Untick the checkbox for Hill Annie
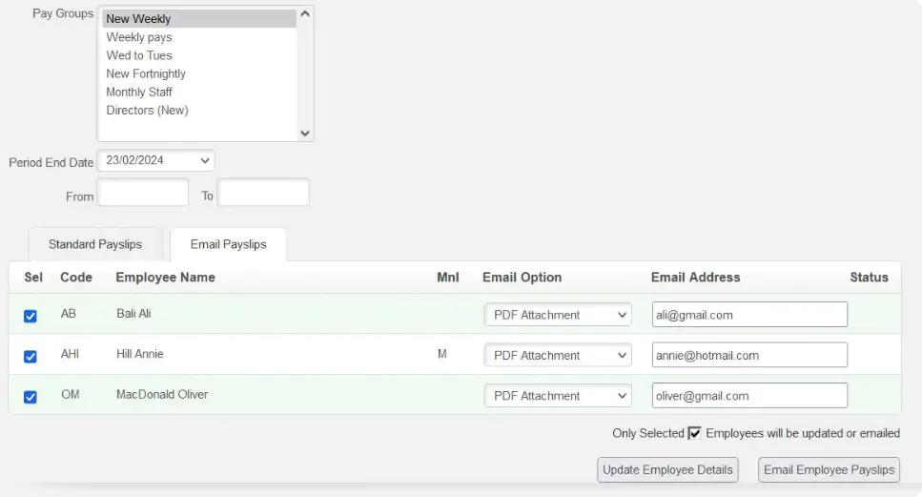This screenshot has width=922, height=497. coord(30,357)
